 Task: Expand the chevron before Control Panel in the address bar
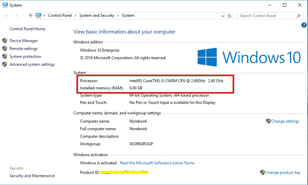coord(44,15)
